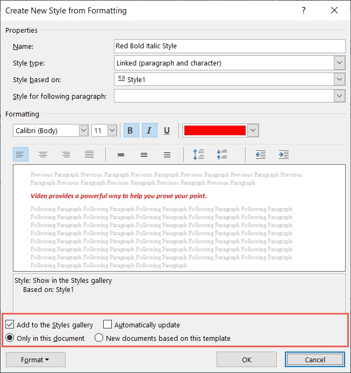Open the font color dropdown arrow
Viewport: 351px width, 373px height.
coord(253,130)
